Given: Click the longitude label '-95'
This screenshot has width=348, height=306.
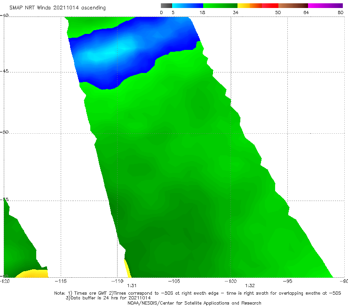Looking at the screenshot, I should [287, 281].
